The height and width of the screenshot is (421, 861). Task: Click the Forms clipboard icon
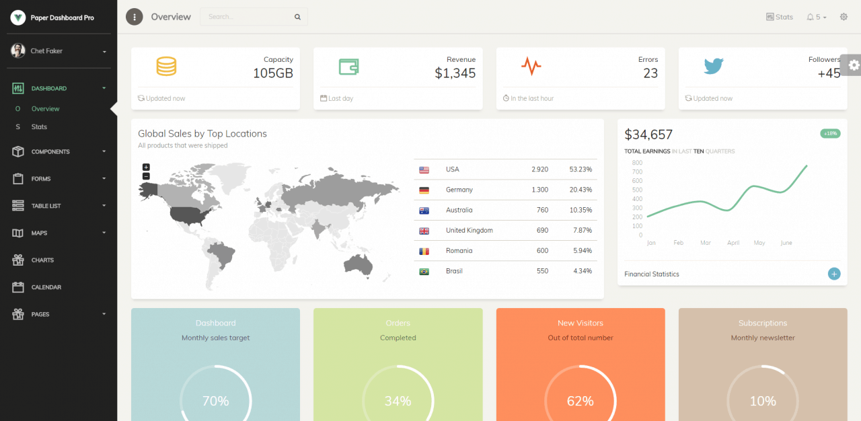pos(18,179)
